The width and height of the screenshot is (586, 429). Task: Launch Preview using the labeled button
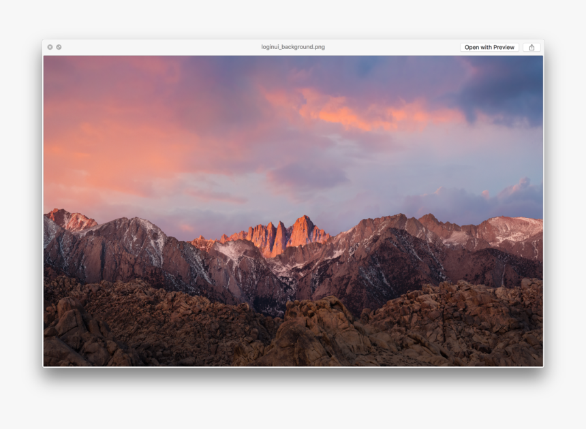[490, 46]
